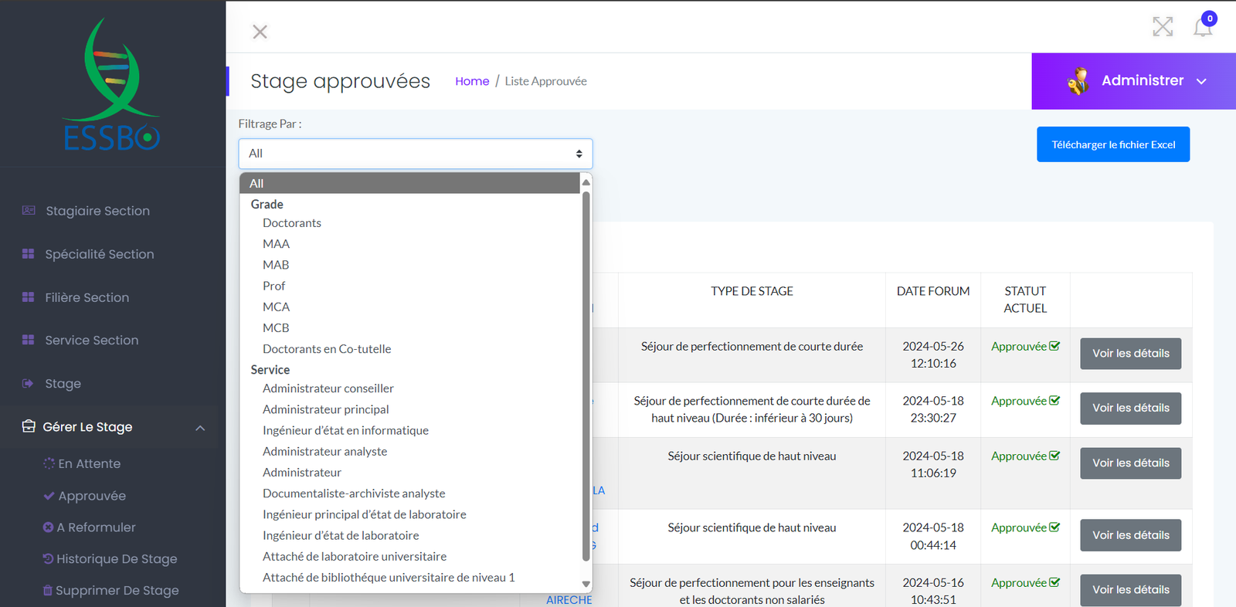Open Stagiaire Section from sidebar
1236x607 pixels.
click(x=97, y=211)
